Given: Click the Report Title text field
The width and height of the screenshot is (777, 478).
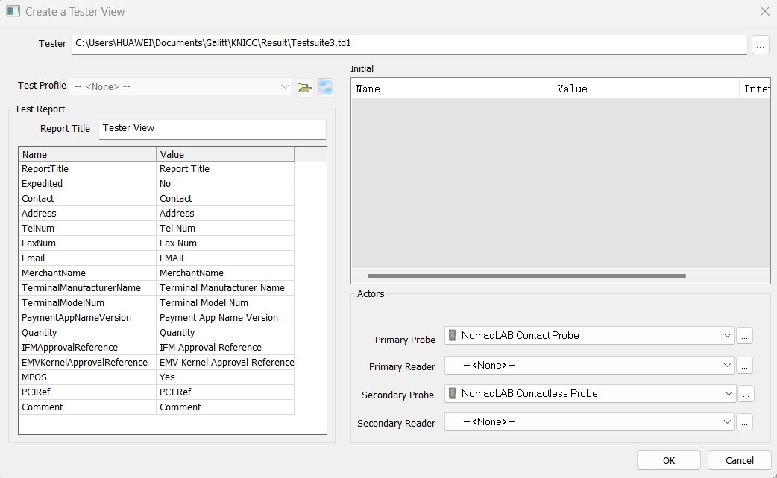Looking at the screenshot, I should tap(213, 129).
